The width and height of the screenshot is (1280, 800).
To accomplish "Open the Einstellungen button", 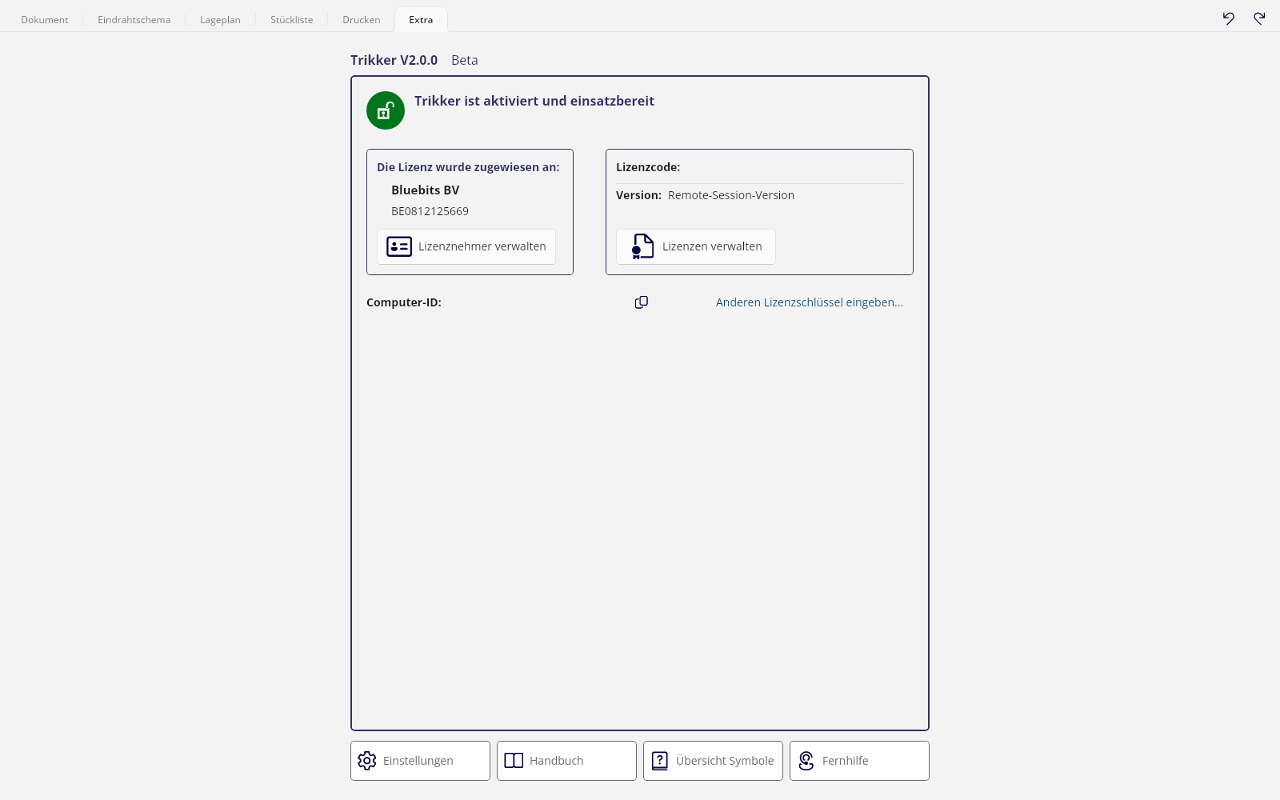I will coord(420,761).
